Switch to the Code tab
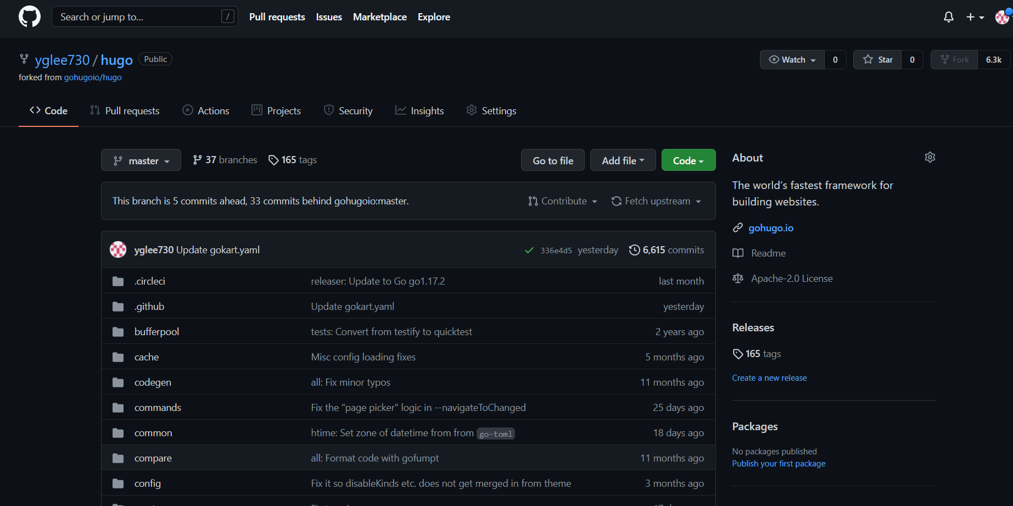Screen dimensions: 1013x506 (48, 110)
